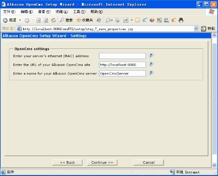The width and height of the screenshot is (218, 176).
Task: Click the 'Alkacon OpenCms Setup Wizard - Settings' header
Action: [x=44, y=36]
